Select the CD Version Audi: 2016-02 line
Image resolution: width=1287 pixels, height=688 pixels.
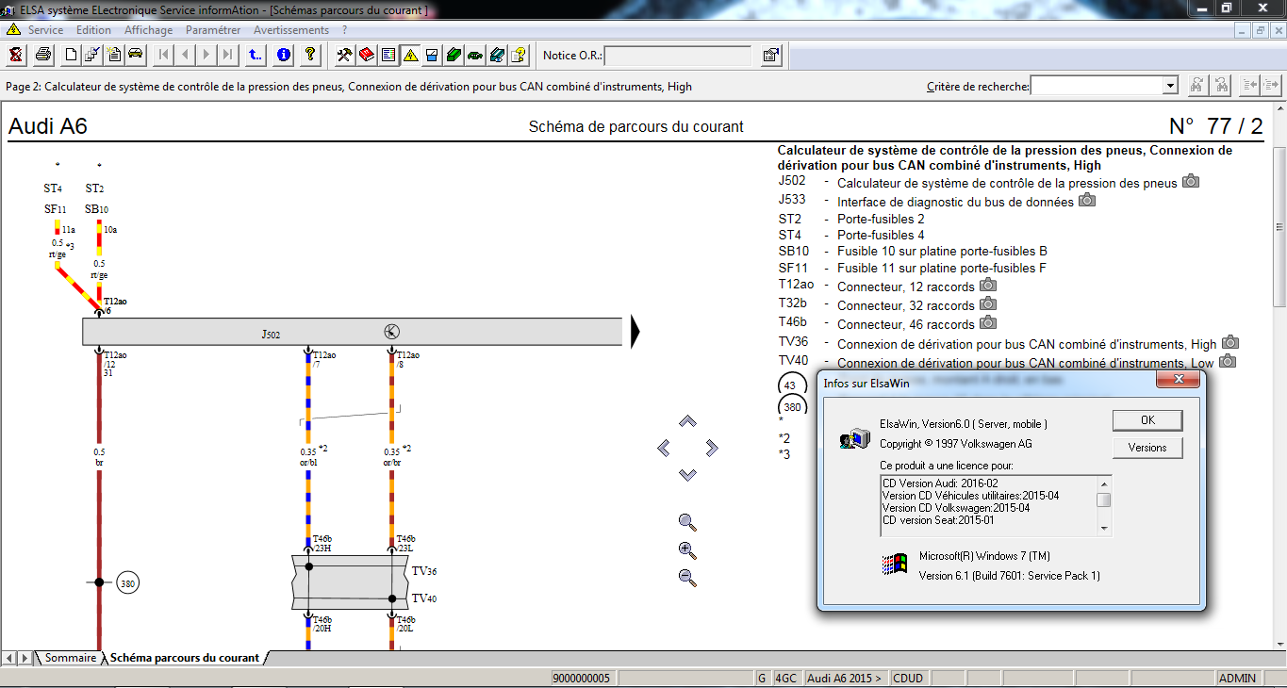[x=939, y=483]
